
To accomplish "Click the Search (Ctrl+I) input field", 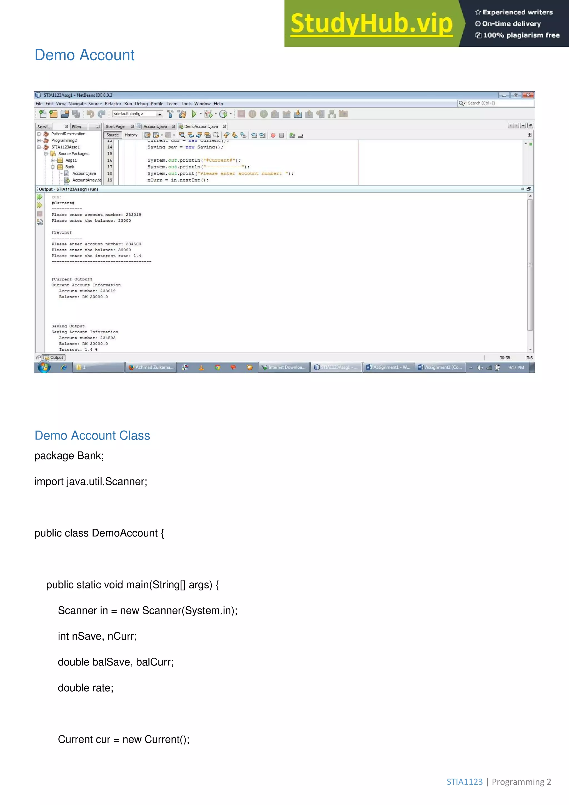I will click(x=496, y=103).
